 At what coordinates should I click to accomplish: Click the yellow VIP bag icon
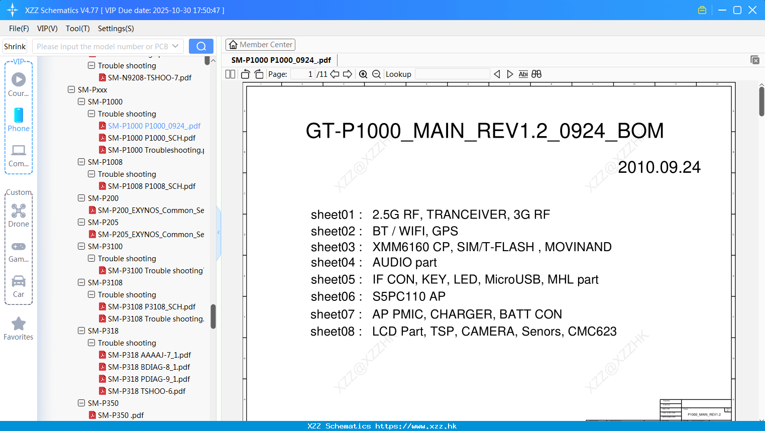tap(702, 10)
